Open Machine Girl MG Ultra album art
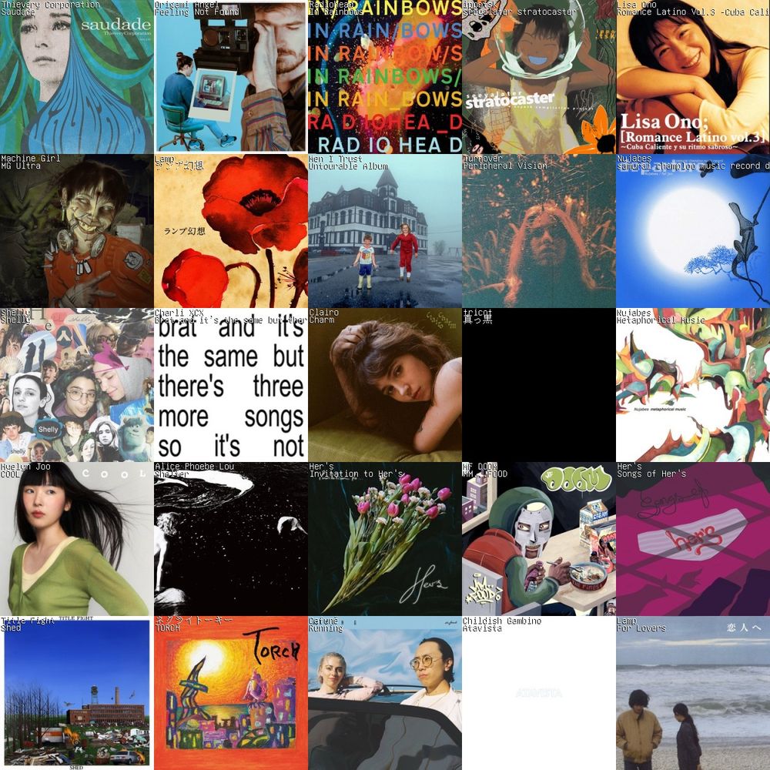Screen dimensions: 770x770 [76, 231]
